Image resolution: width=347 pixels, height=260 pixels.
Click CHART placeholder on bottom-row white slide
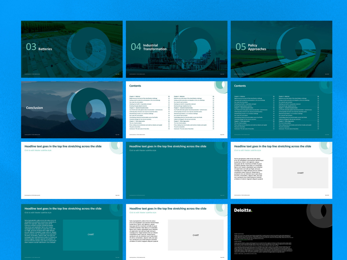coord(196,235)
